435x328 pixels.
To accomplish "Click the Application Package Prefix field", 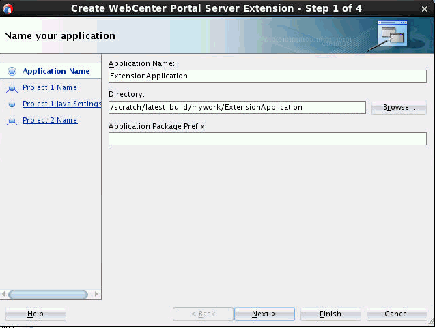I will pos(268,138).
